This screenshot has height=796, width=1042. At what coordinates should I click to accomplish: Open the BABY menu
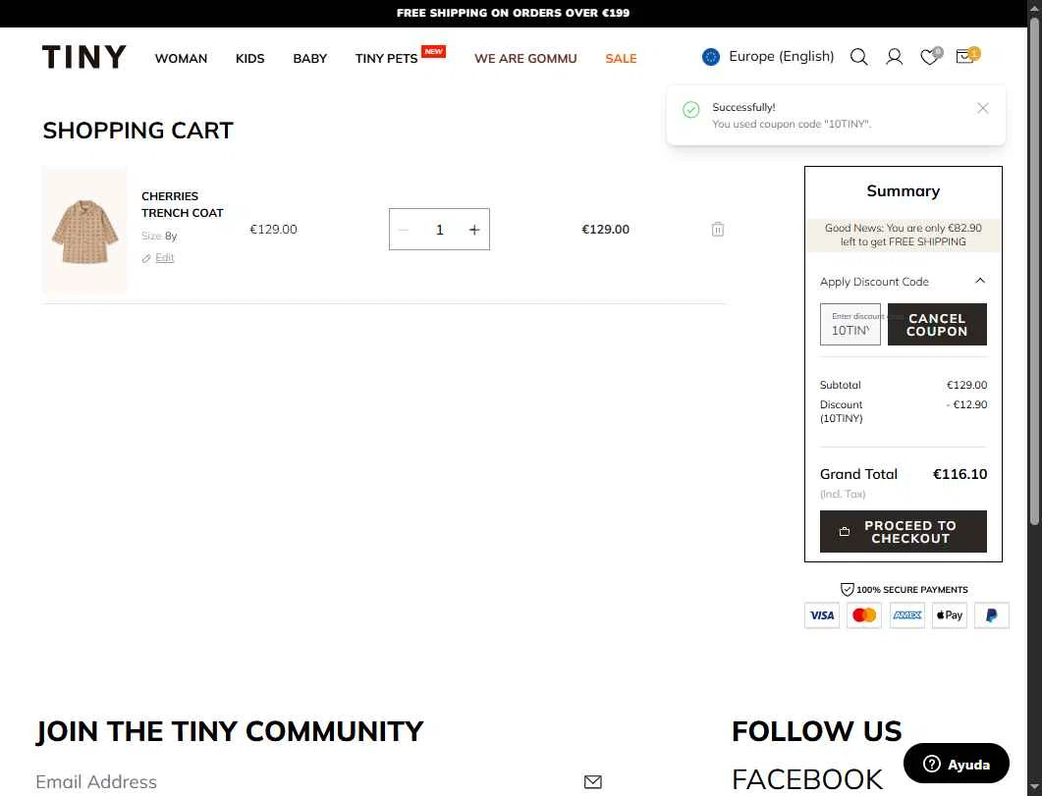309,59
